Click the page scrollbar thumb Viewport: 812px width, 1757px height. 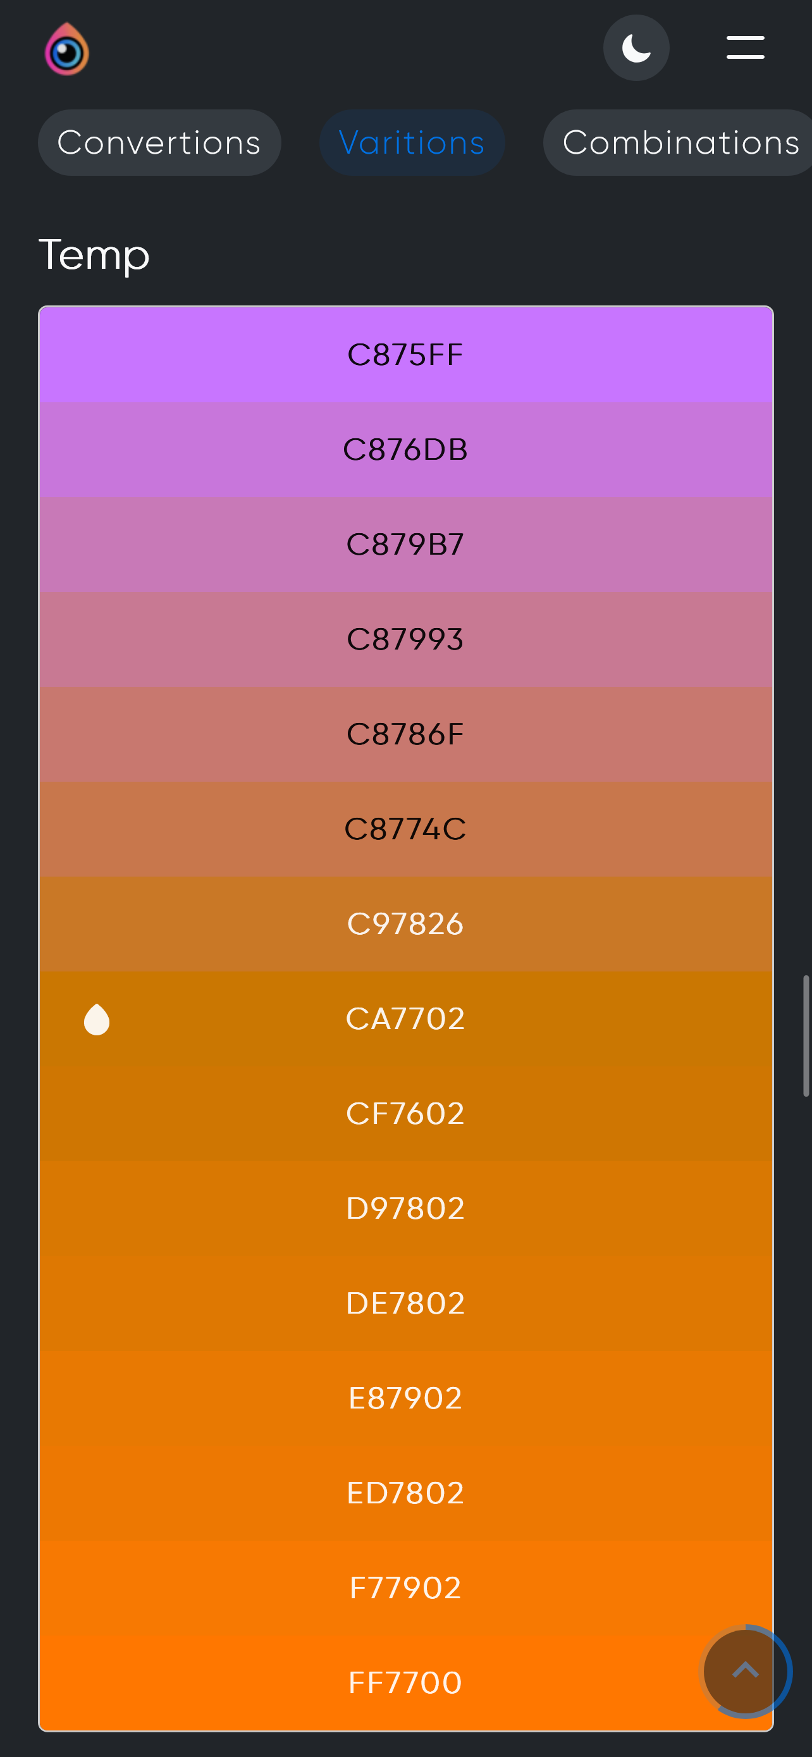coord(806,1035)
